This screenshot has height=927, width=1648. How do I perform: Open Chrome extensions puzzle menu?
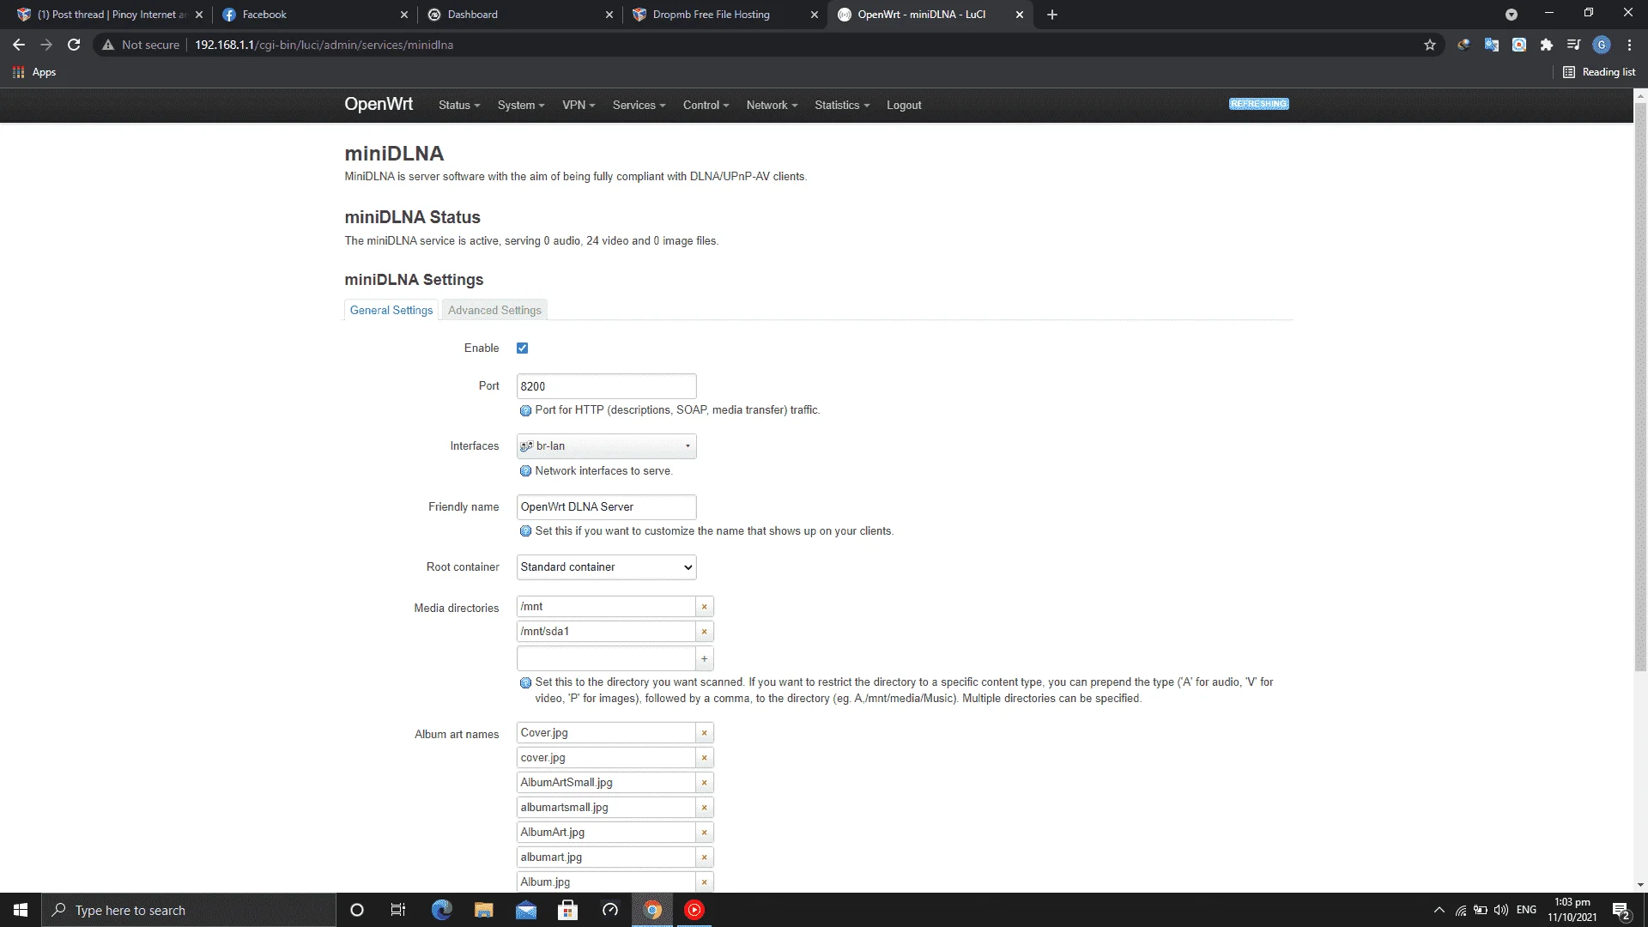pyautogui.click(x=1546, y=45)
